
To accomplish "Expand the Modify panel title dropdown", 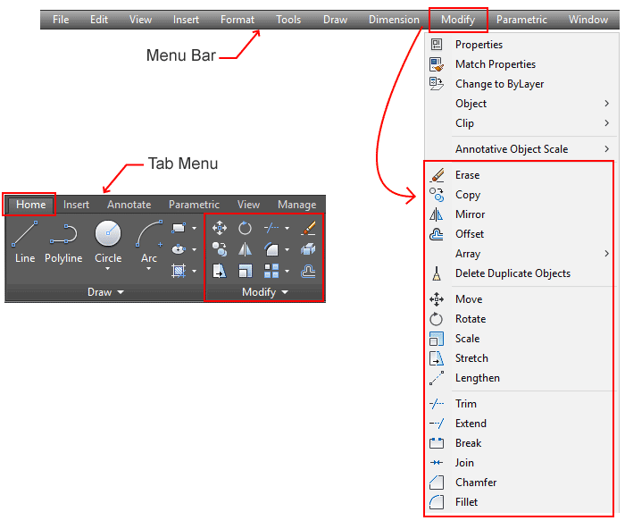I will pos(285,292).
